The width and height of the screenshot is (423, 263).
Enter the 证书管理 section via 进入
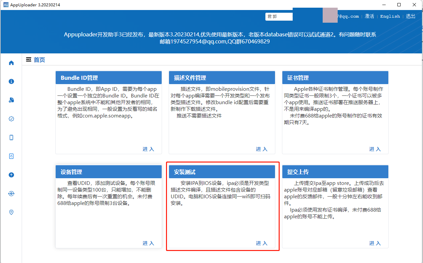click(375, 149)
